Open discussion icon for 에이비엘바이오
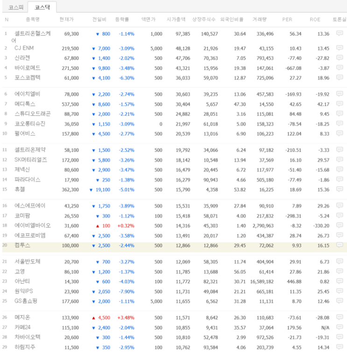The height and width of the screenshot is (352, 347). coord(340,225)
